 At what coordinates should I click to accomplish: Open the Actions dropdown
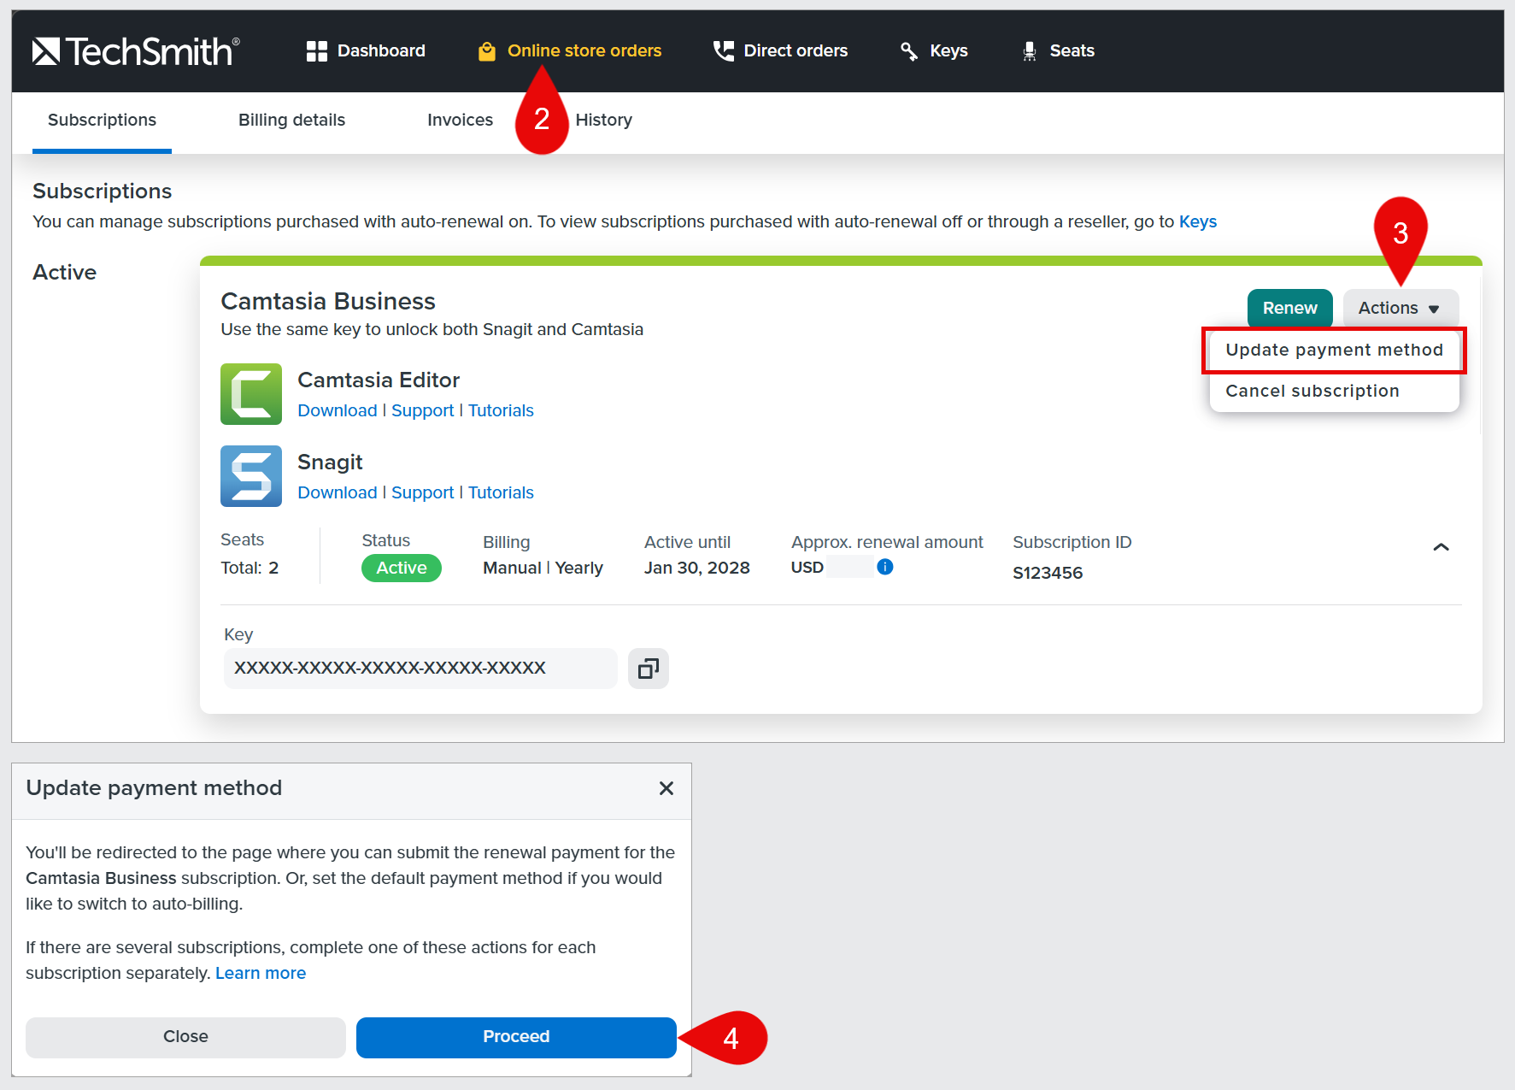point(1400,308)
